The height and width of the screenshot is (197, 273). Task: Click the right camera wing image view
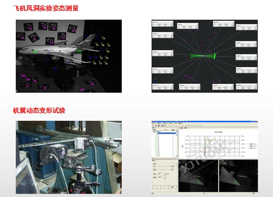click(238, 176)
